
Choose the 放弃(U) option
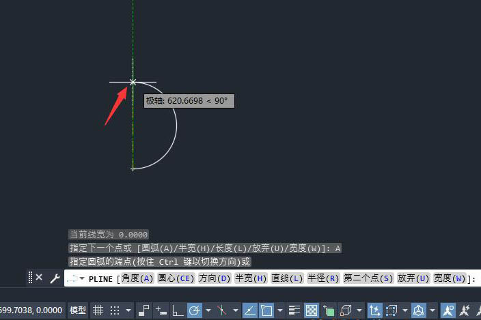tap(413, 278)
